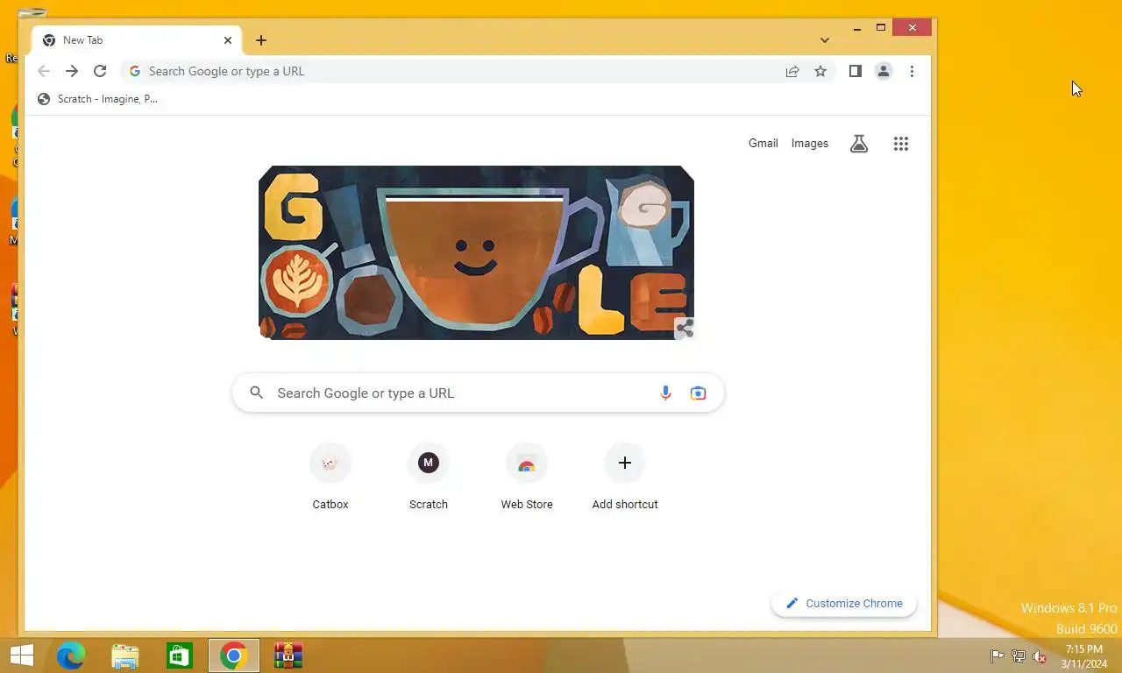Screen dimensions: 1122x673
Task: Minimize the Chrome window
Action: (857, 28)
